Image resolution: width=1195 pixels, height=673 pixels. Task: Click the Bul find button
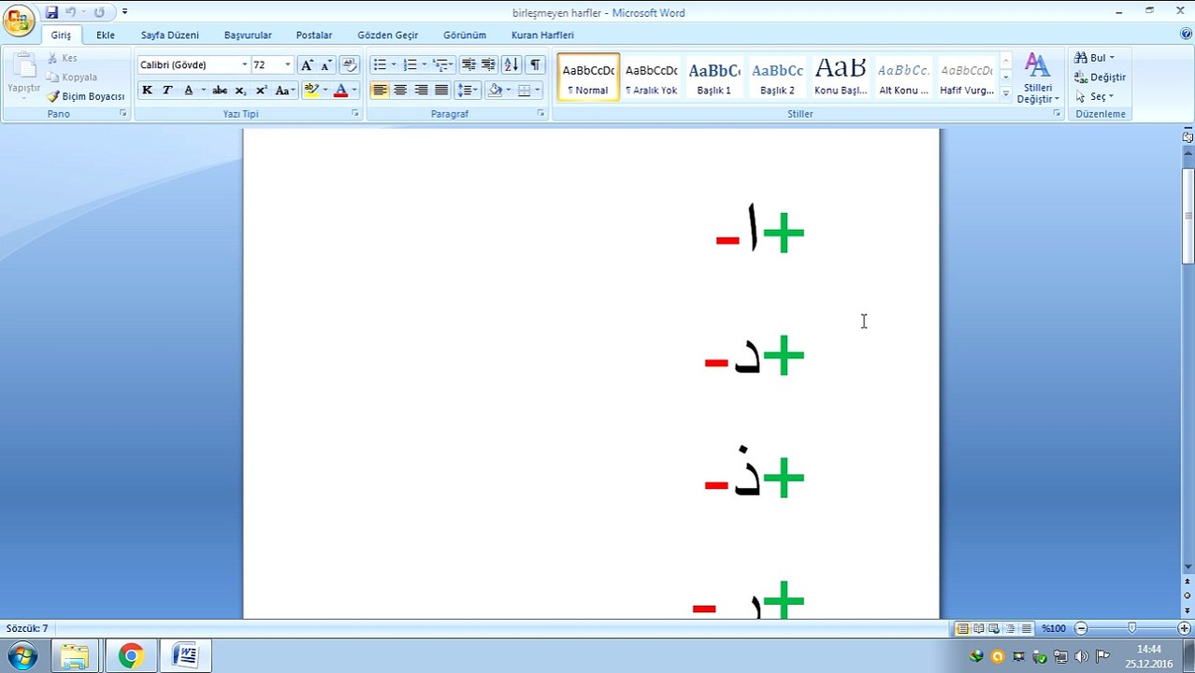[x=1095, y=58]
